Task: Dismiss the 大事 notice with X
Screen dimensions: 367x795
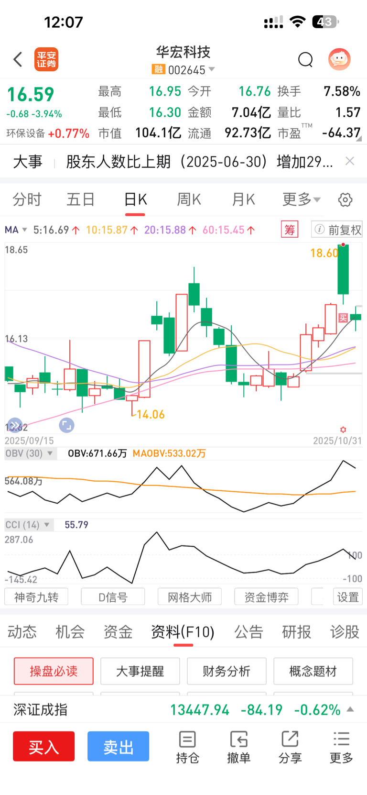Action: pos(350,161)
